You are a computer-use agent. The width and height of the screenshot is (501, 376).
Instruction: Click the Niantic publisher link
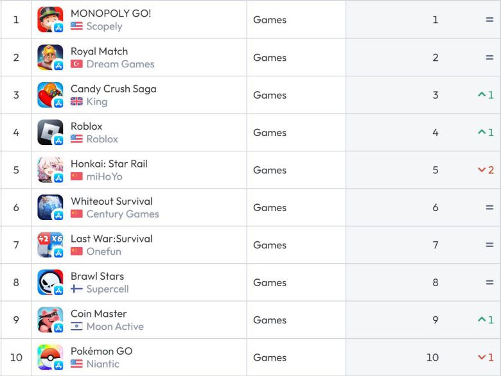pyautogui.click(x=103, y=364)
